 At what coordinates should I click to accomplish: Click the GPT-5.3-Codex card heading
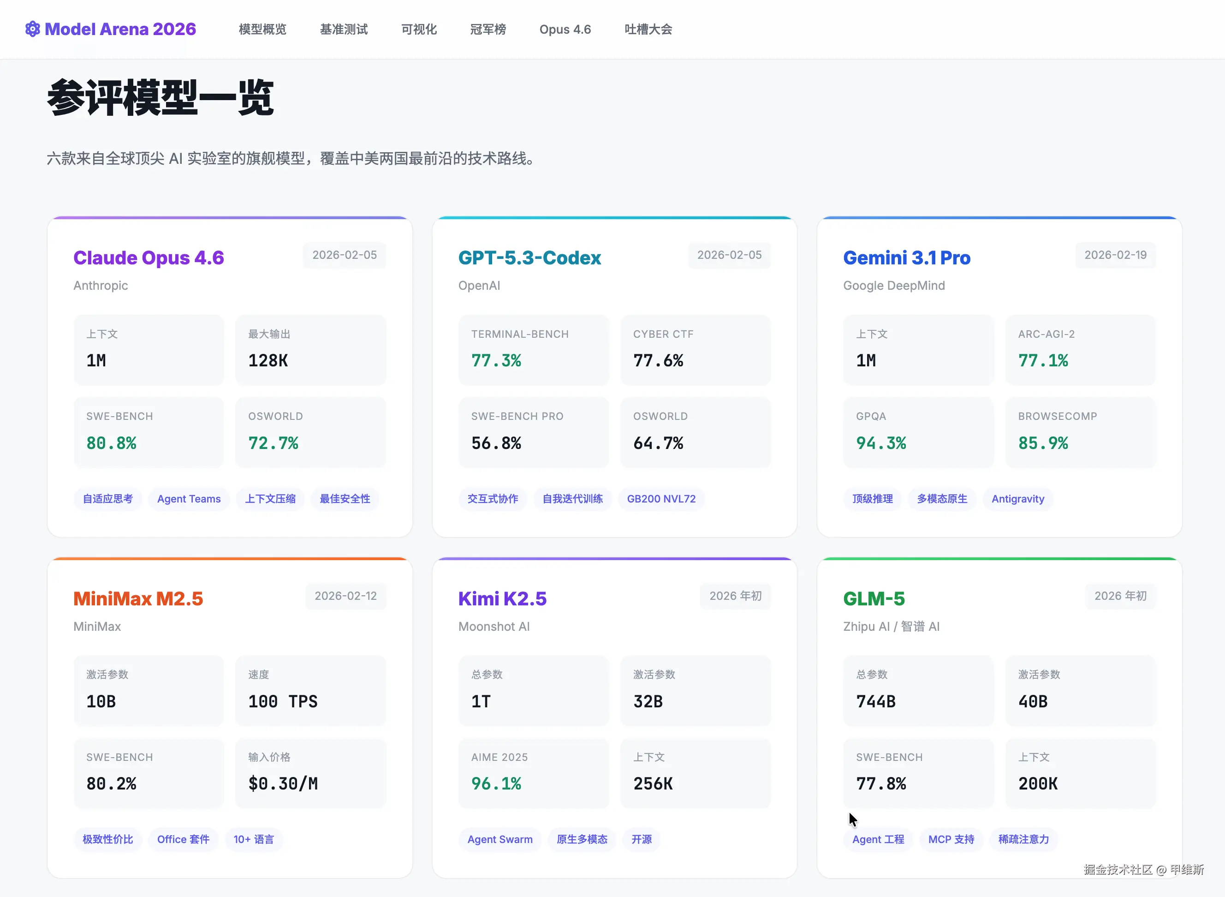(x=529, y=257)
